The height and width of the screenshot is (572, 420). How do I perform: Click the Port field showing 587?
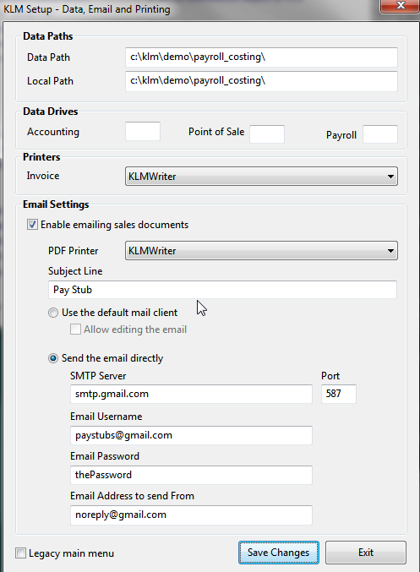tap(339, 394)
